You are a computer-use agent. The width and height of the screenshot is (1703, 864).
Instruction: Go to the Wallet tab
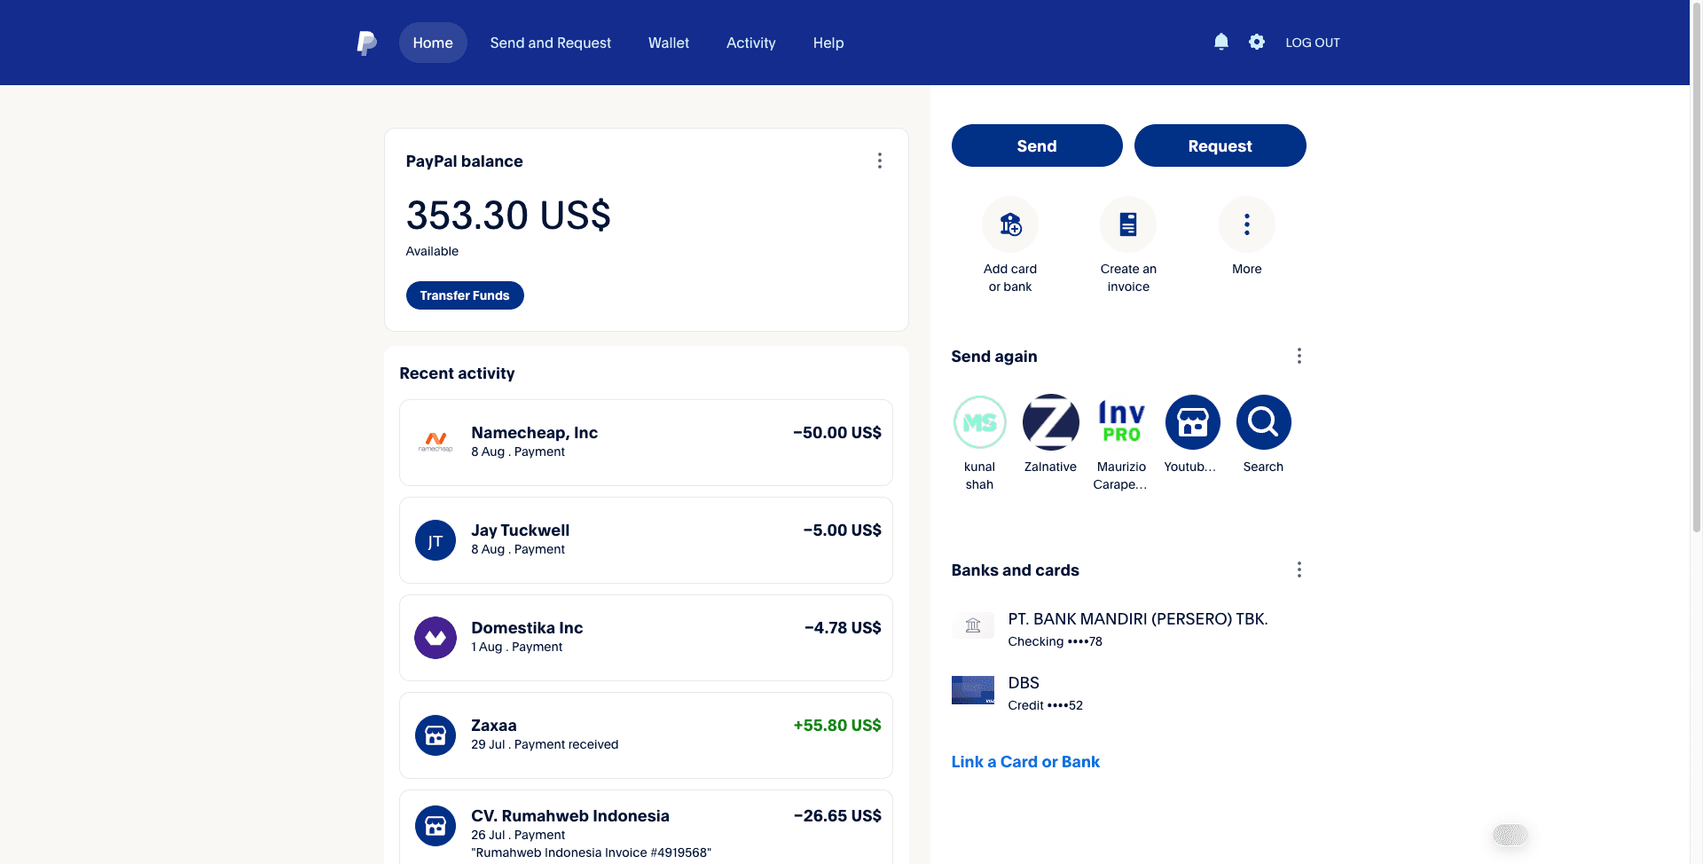pyautogui.click(x=669, y=43)
